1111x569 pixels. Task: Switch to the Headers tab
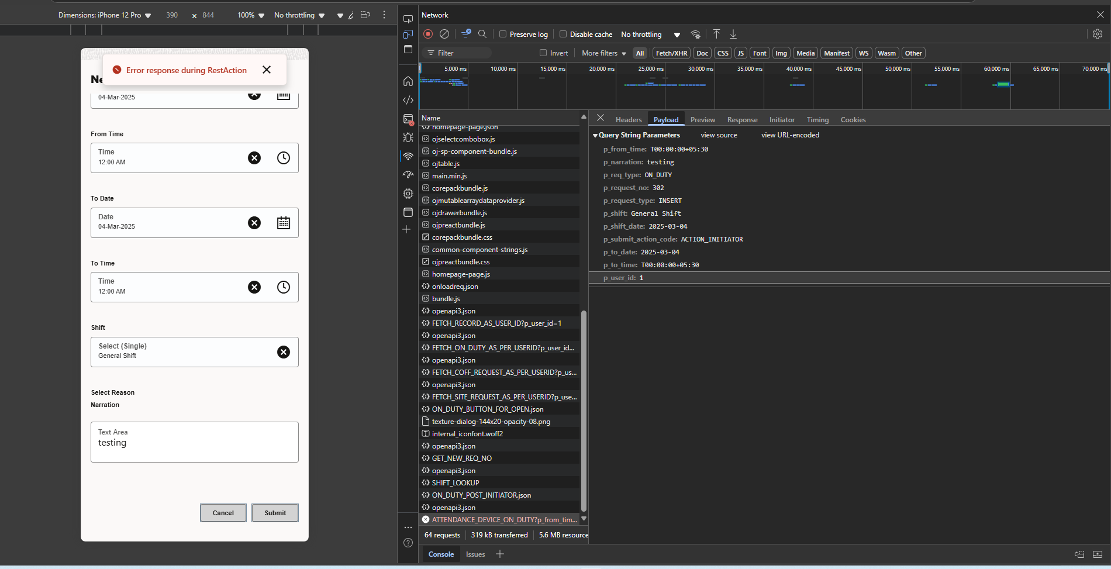629,120
